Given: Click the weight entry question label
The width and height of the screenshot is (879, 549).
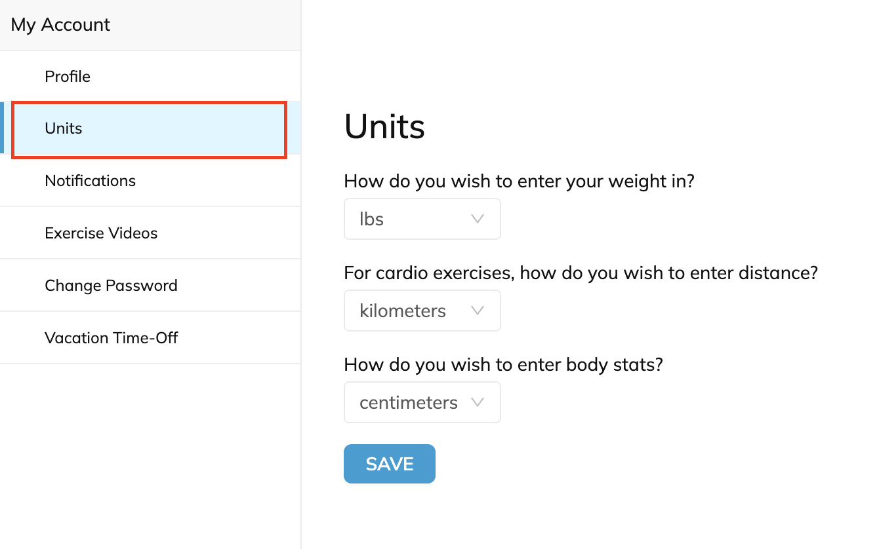Looking at the screenshot, I should [x=519, y=181].
